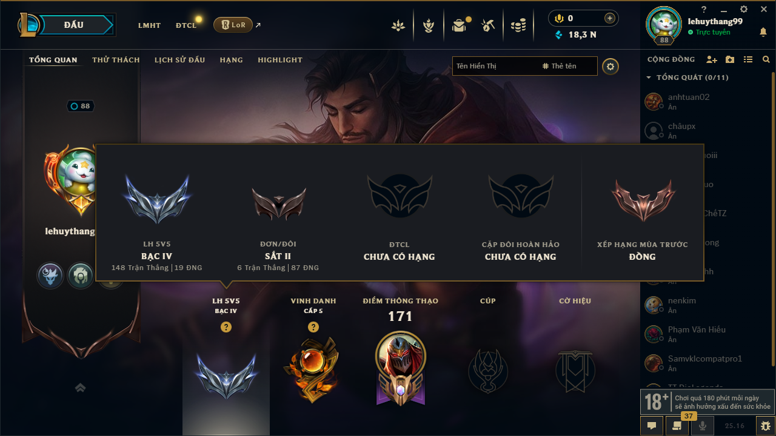Toggle the microphone mute button
Screen dimensions: 776x436
(703, 426)
